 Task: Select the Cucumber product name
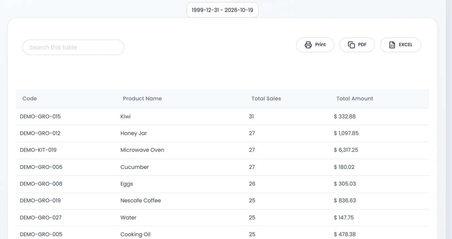pos(134,167)
